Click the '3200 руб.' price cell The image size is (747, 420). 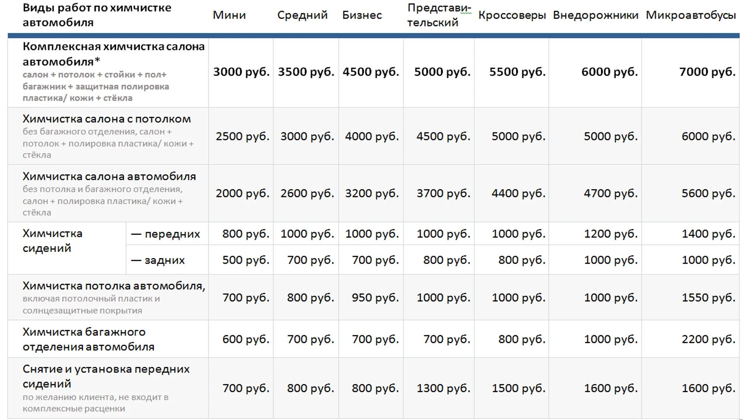(372, 193)
